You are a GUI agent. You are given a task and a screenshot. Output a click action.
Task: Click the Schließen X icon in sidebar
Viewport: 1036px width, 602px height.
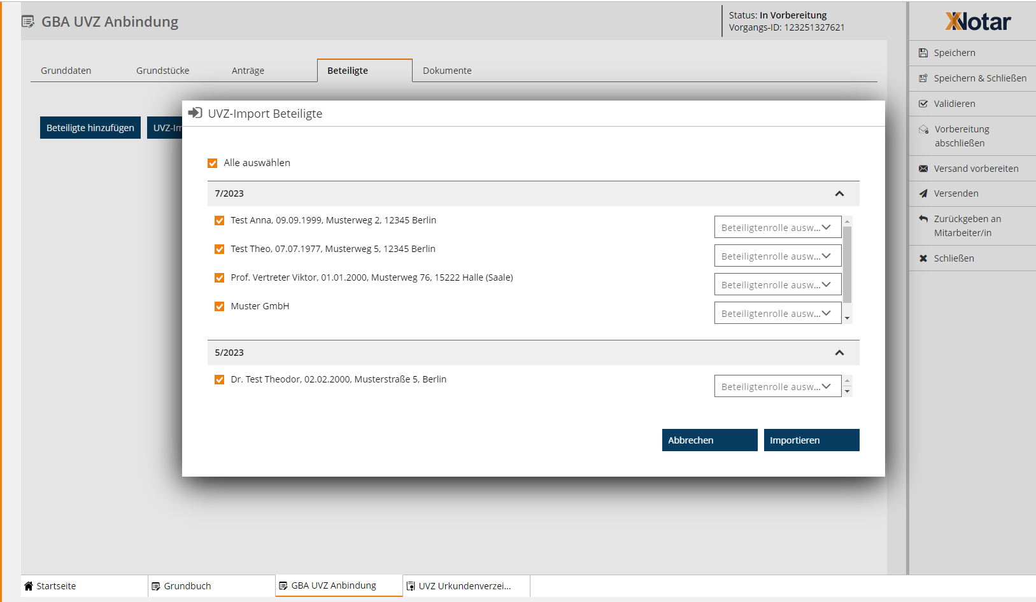pos(923,258)
